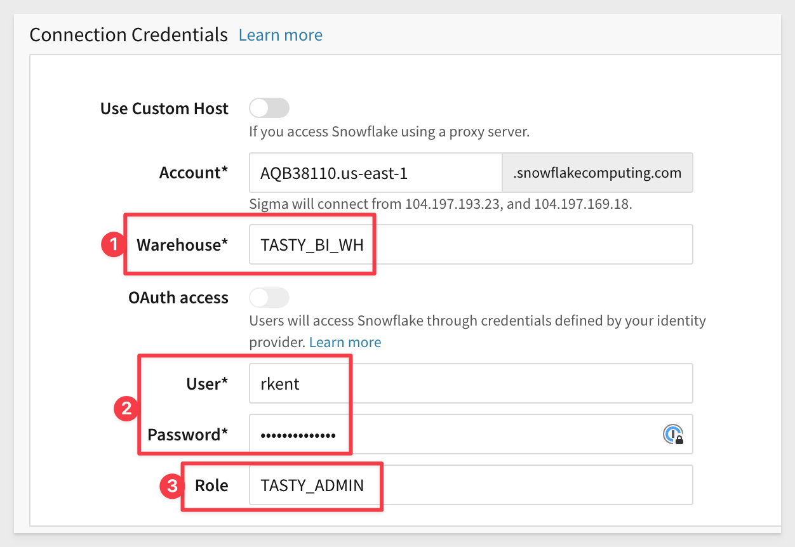Click the .snowflakecomputing.com domain suffix

pyautogui.click(x=597, y=173)
